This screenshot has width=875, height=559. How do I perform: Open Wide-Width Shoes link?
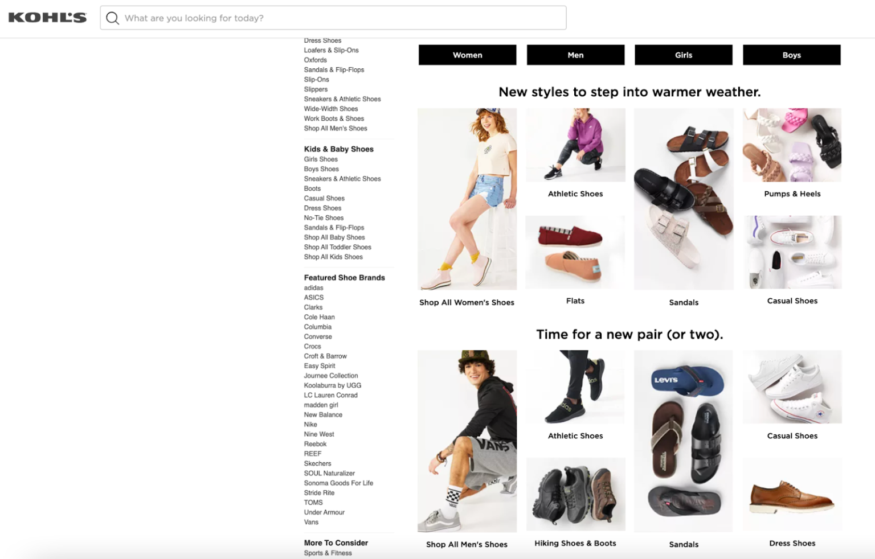(x=331, y=109)
